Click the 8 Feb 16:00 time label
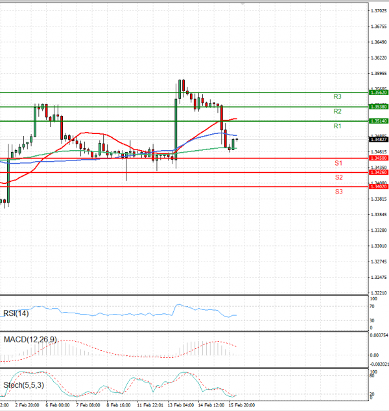This screenshot has height=411, width=389. [x=119, y=405]
